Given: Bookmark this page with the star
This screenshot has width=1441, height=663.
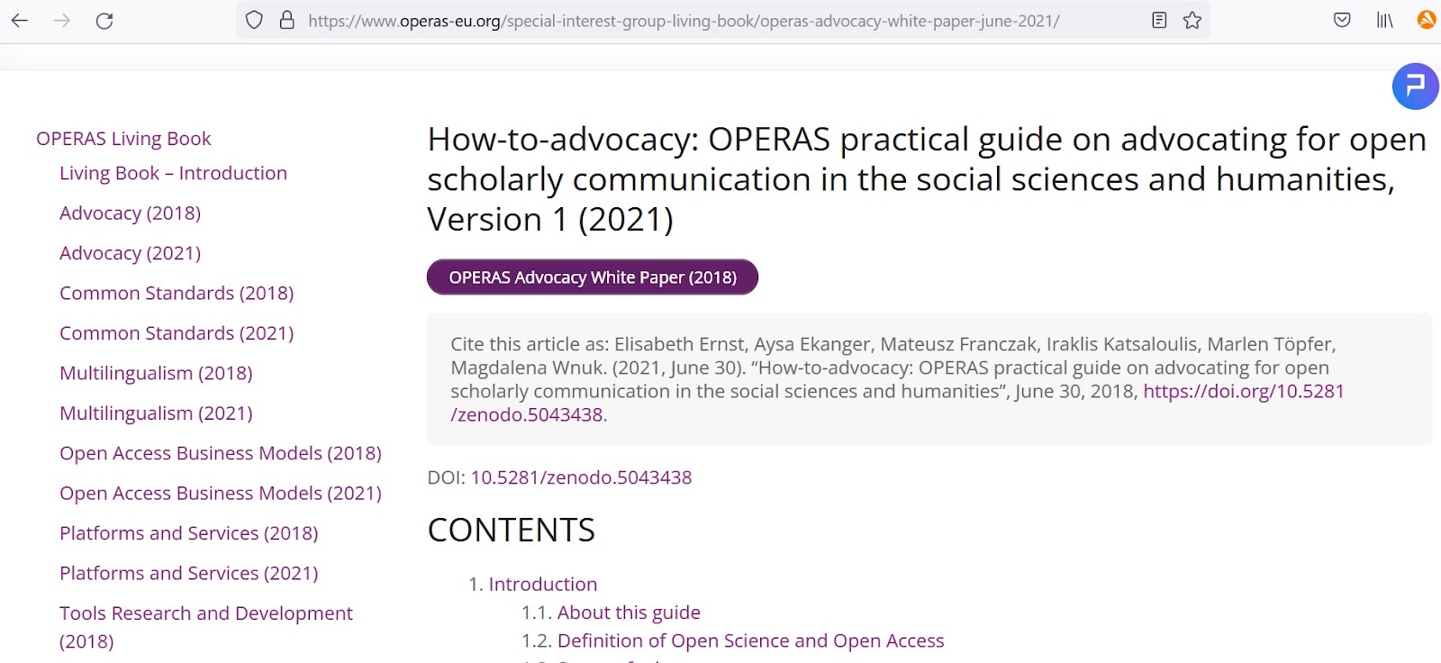Looking at the screenshot, I should tap(1192, 20).
